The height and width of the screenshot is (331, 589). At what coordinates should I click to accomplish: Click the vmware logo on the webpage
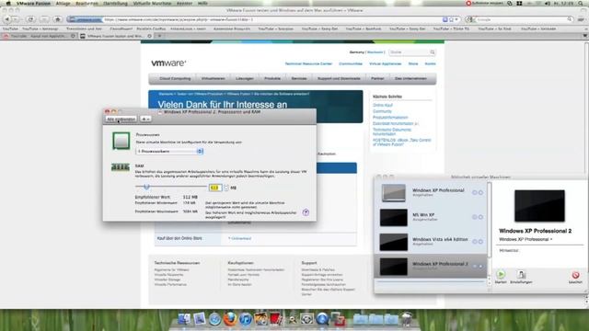pyautogui.click(x=168, y=63)
